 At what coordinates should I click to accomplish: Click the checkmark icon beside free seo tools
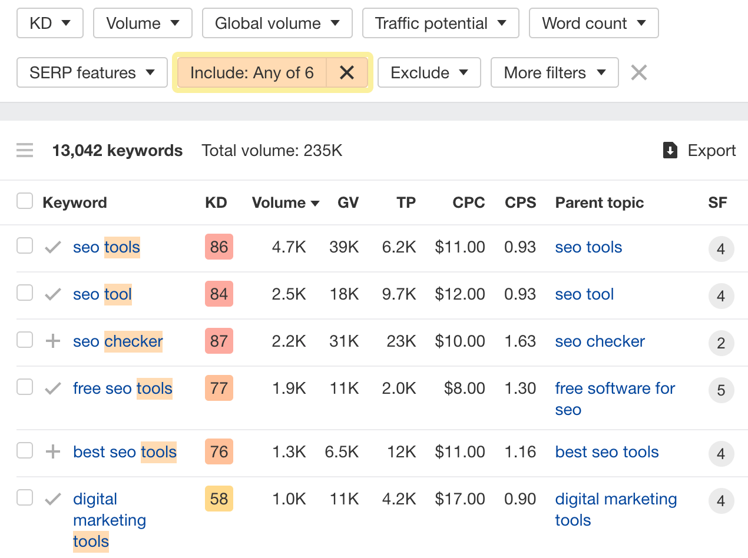[52, 387]
